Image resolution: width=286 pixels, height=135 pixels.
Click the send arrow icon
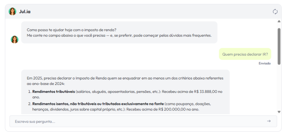pyautogui.click(x=269, y=121)
